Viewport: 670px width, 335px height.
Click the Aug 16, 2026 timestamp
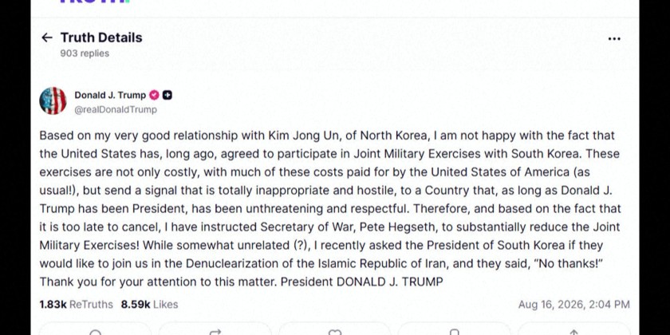[x=573, y=305]
